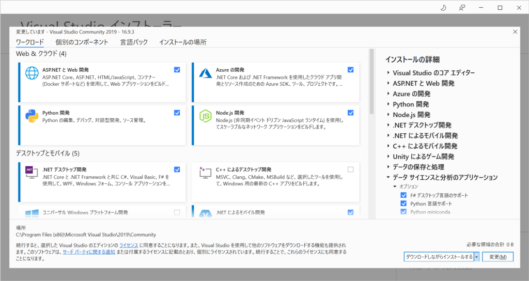Open the ライセンス link
Image resolution: width=529 pixels, height=281 pixels.
click(129, 245)
